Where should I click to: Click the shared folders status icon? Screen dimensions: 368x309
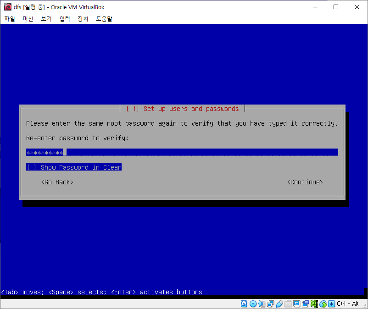[x=288, y=304]
